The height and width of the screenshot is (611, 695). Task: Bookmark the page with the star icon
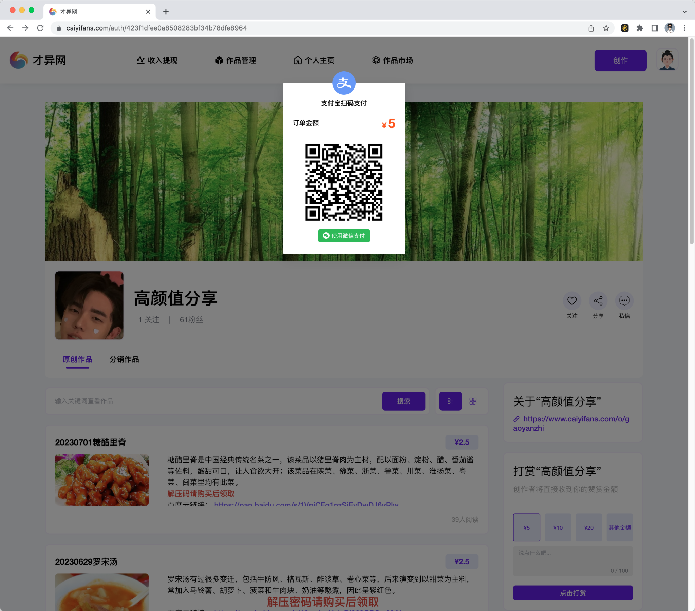[606, 28]
